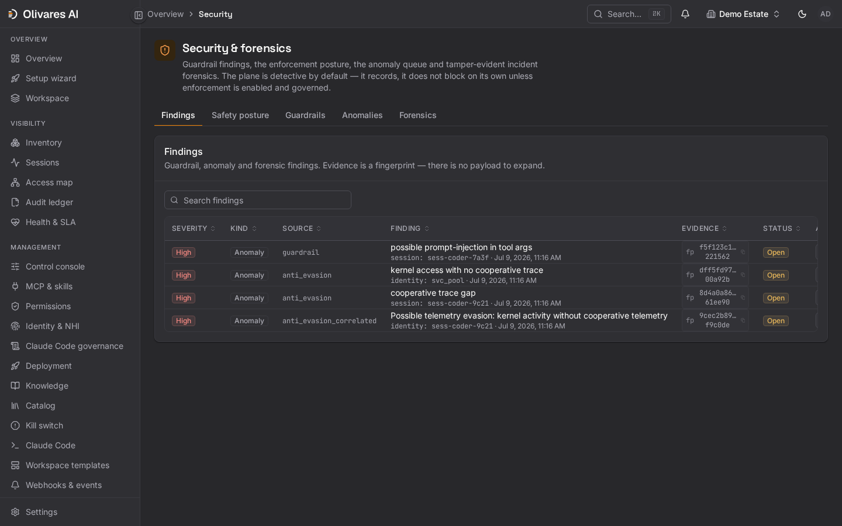This screenshot has height=526, width=842.
Task: Click the 'Possible telemetry evasion' finding title
Action: [529, 316]
